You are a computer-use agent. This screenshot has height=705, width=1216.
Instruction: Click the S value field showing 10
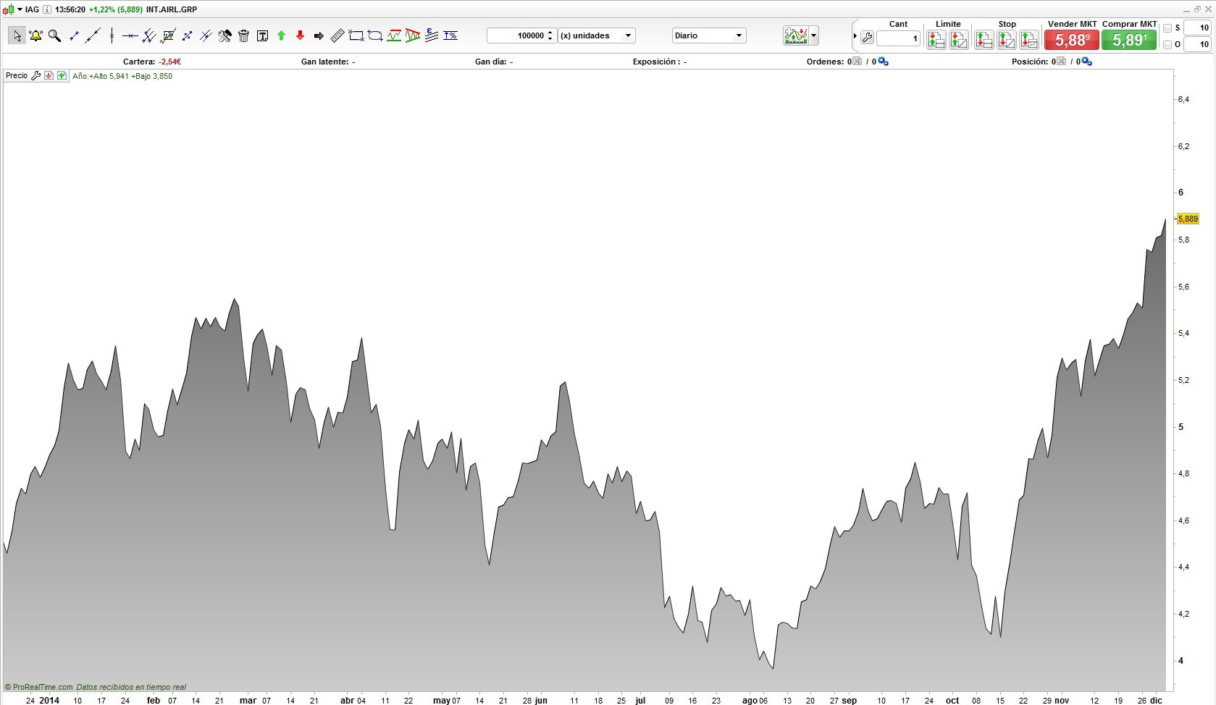[1197, 28]
